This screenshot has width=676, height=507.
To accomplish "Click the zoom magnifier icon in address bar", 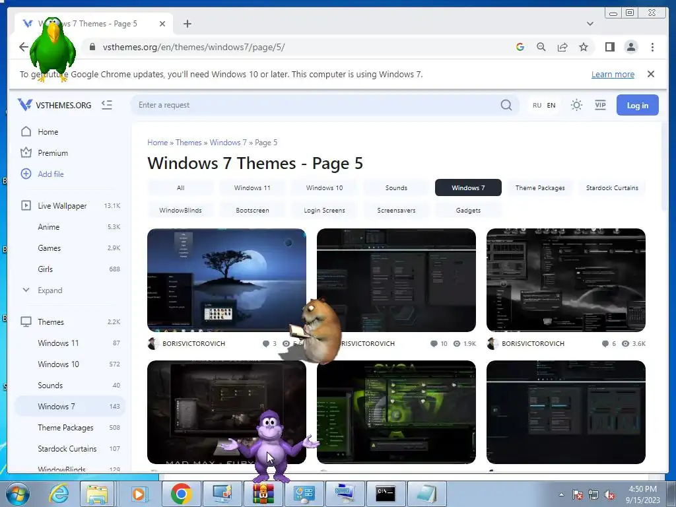I will [541, 47].
